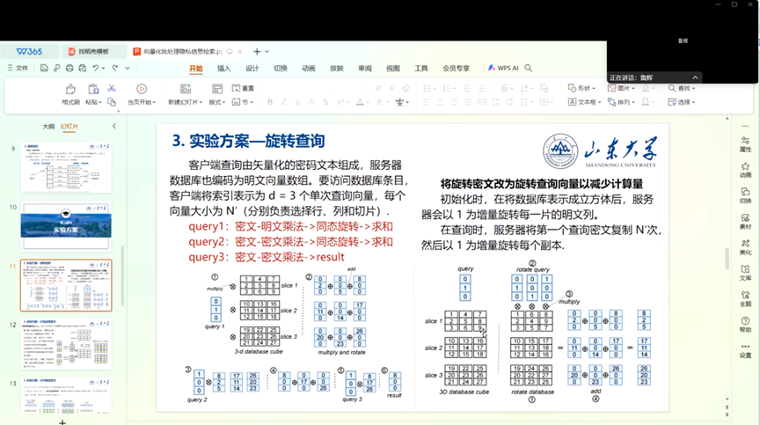
Task: Click the Format Painter (格式刷) icon
Action: point(70,90)
